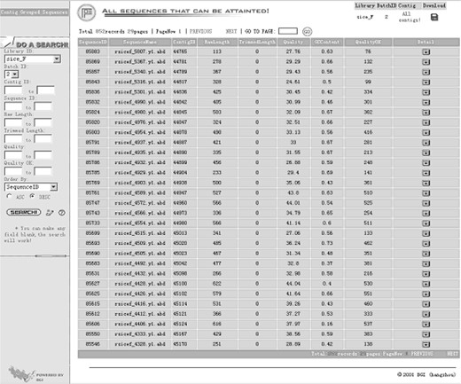Click the GO TO PAGE input field
The height and width of the screenshot is (384, 461).
pos(288,31)
